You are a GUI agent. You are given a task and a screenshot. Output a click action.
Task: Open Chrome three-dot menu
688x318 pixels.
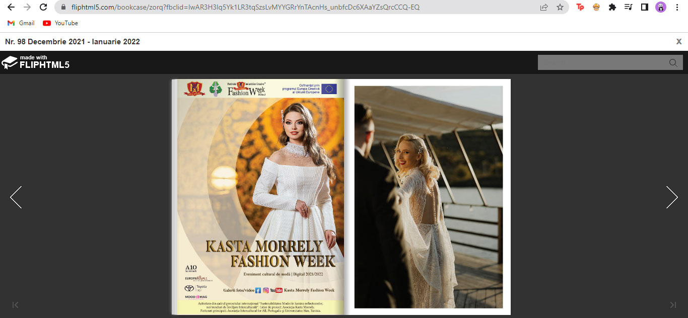[x=677, y=8]
